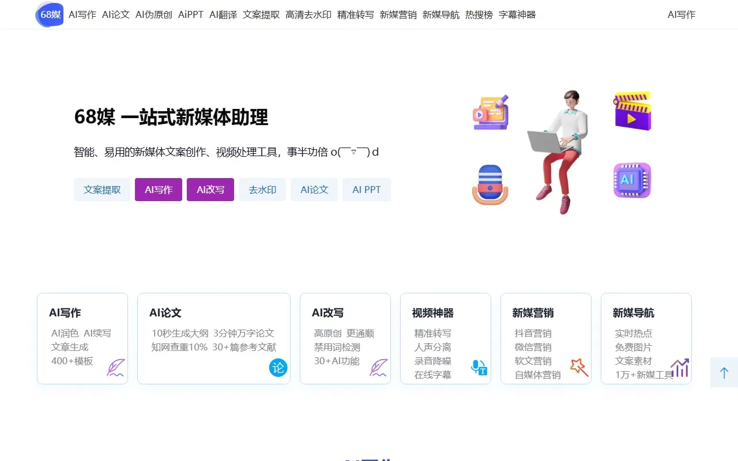Click the feather pen icon on the AI写作 card

coord(115,369)
